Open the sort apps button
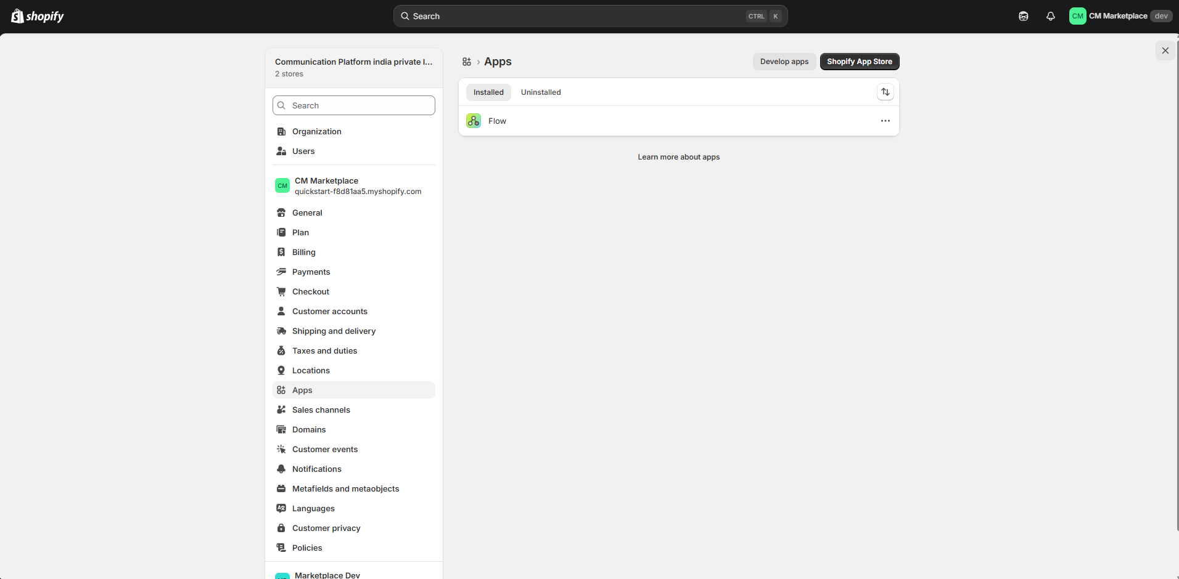The width and height of the screenshot is (1179, 579). [885, 92]
